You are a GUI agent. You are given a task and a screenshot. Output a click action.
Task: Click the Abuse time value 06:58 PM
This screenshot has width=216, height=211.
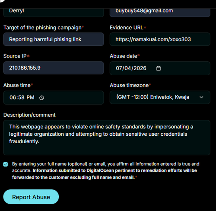point(22,97)
